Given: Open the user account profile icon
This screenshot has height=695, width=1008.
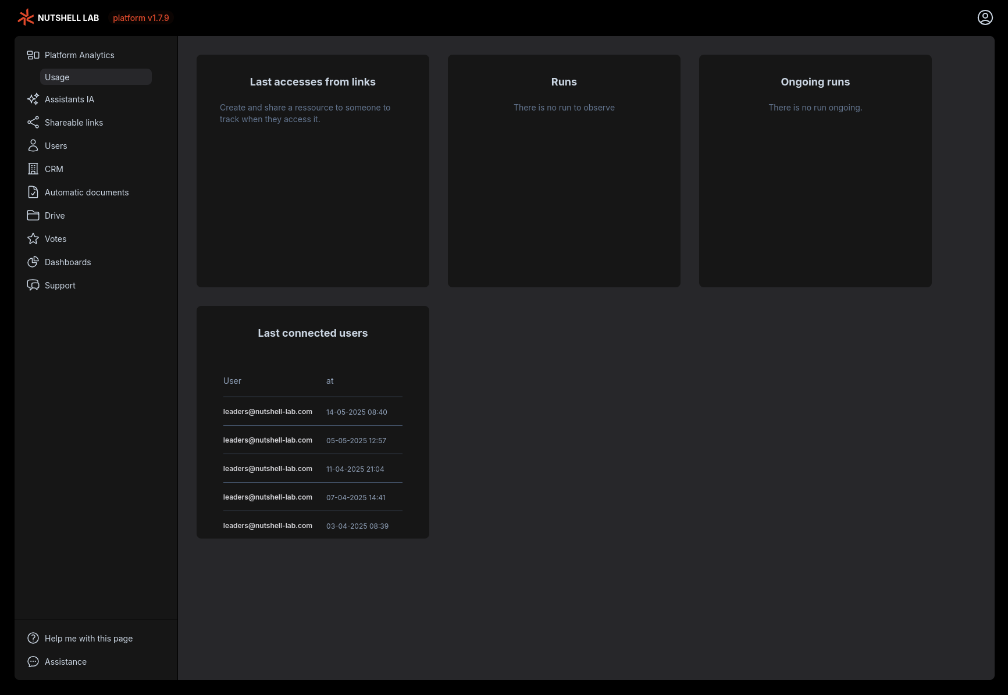Looking at the screenshot, I should point(985,17).
